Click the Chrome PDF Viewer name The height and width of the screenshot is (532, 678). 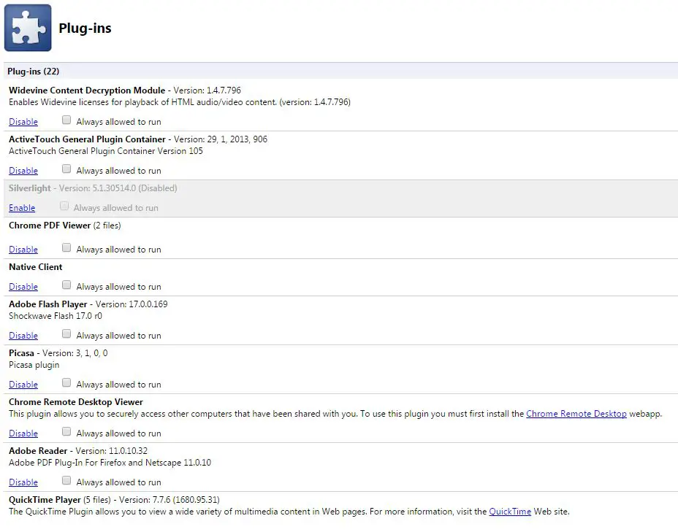pyautogui.click(x=50, y=225)
